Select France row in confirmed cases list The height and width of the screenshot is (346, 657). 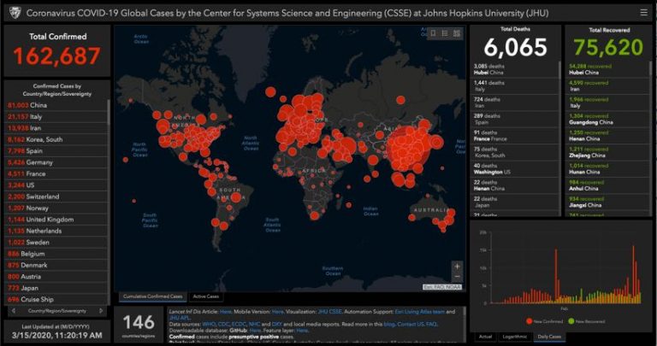coord(56,173)
